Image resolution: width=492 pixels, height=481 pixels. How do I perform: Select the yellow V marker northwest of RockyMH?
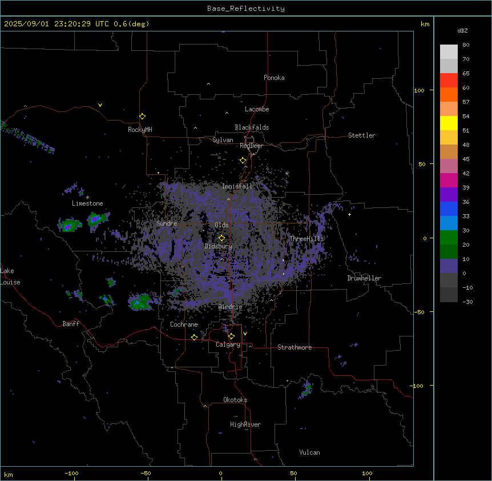pos(100,105)
